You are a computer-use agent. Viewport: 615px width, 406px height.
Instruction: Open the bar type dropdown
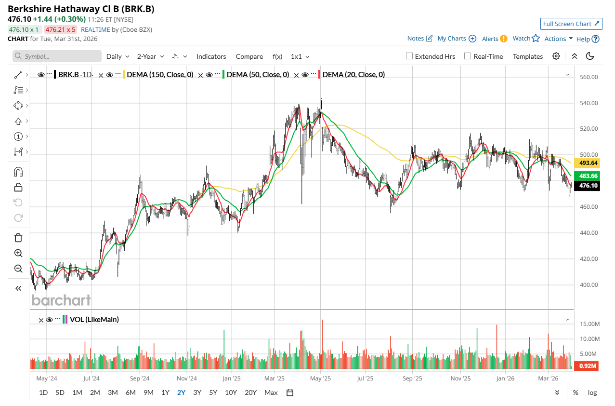(x=180, y=56)
